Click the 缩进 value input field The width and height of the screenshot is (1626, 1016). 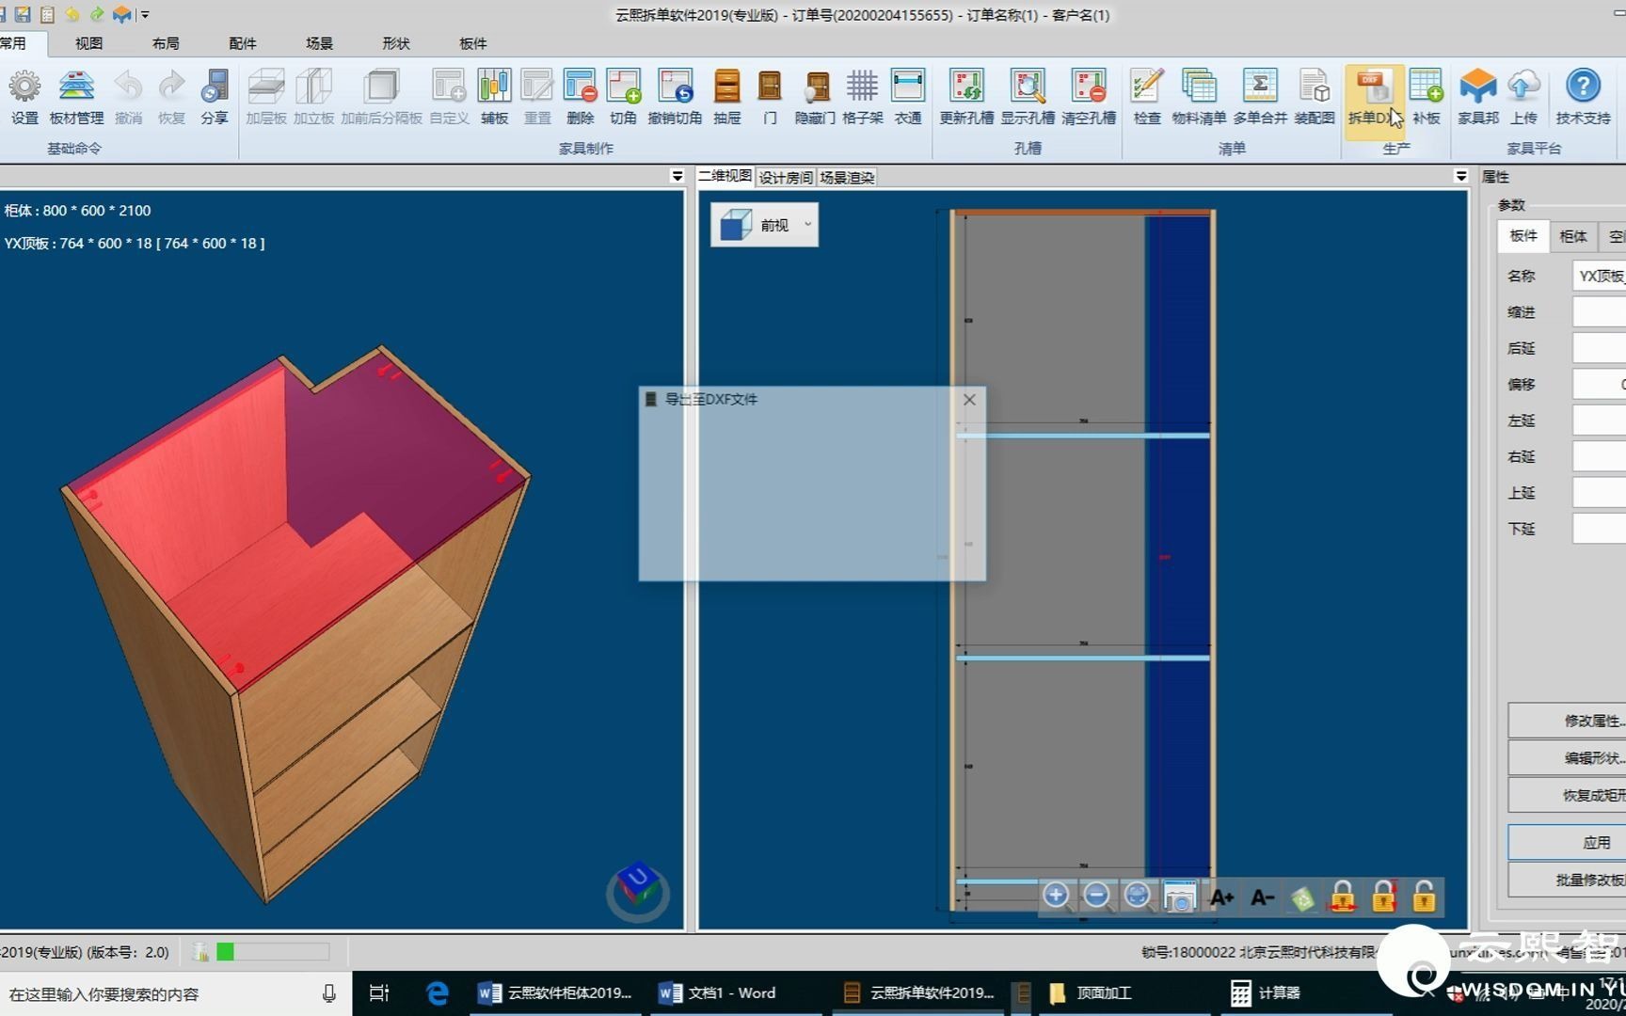point(1599,312)
